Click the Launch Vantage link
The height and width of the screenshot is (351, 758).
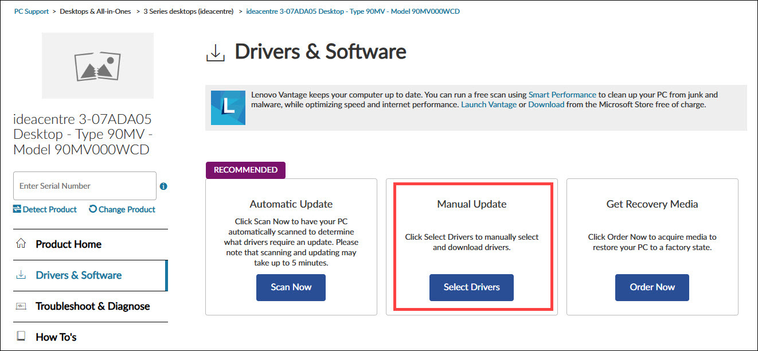coord(489,104)
